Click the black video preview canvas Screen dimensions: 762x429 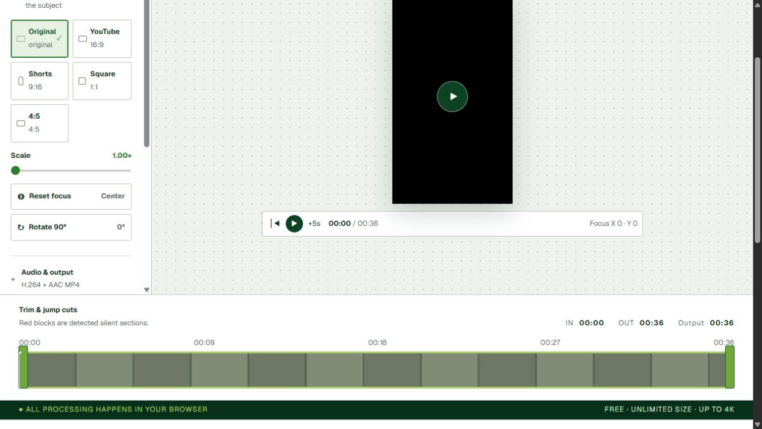(x=452, y=102)
